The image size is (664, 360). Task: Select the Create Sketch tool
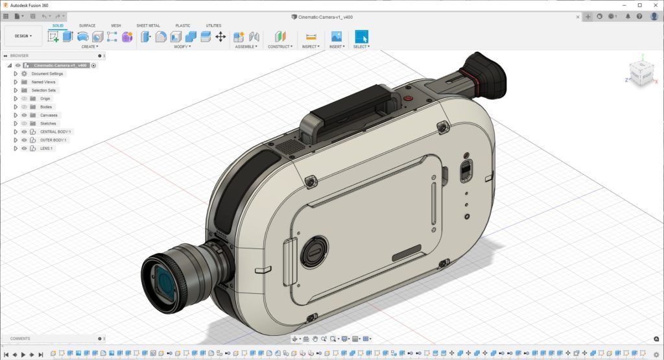(x=53, y=37)
